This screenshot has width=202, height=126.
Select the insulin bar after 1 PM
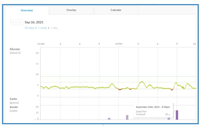point(127,117)
